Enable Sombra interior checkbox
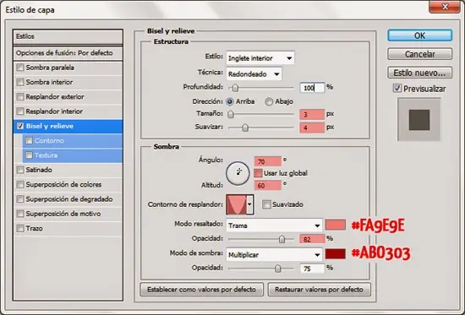The width and height of the screenshot is (465, 315). coord(20,82)
